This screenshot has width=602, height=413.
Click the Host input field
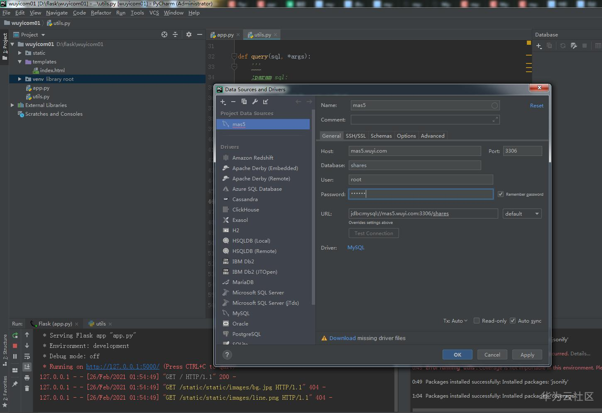415,151
